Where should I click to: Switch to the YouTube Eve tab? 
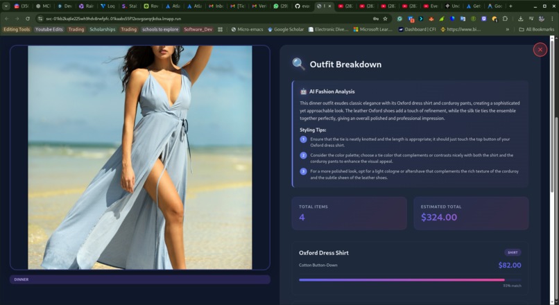pyautogui.click(x=430, y=6)
